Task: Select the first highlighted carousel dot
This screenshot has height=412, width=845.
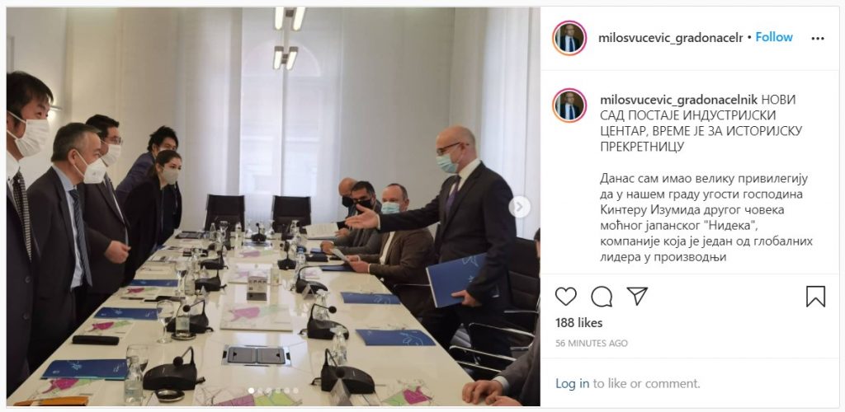Action: 251,391
